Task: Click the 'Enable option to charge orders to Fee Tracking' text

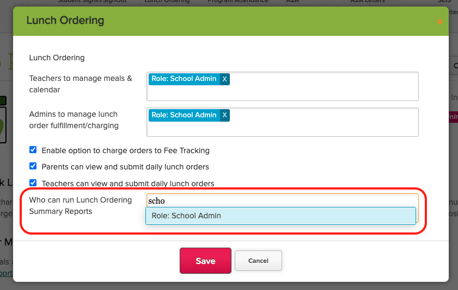Action: pos(126,150)
